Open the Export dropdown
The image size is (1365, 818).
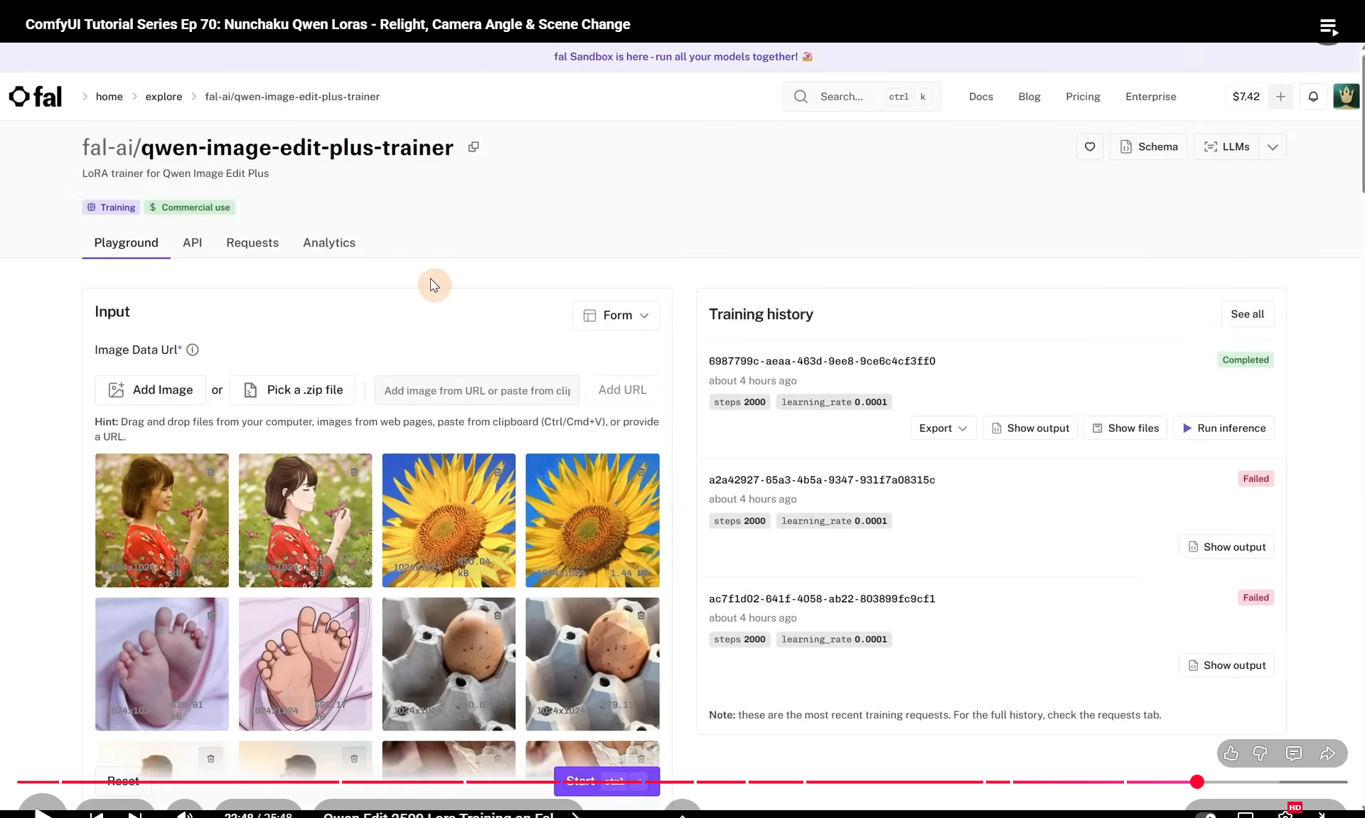[943, 428]
